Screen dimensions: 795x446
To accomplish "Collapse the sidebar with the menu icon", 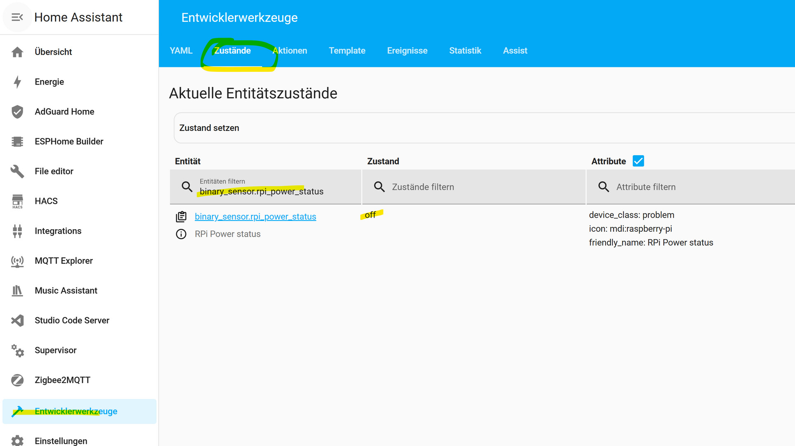I will click(17, 17).
